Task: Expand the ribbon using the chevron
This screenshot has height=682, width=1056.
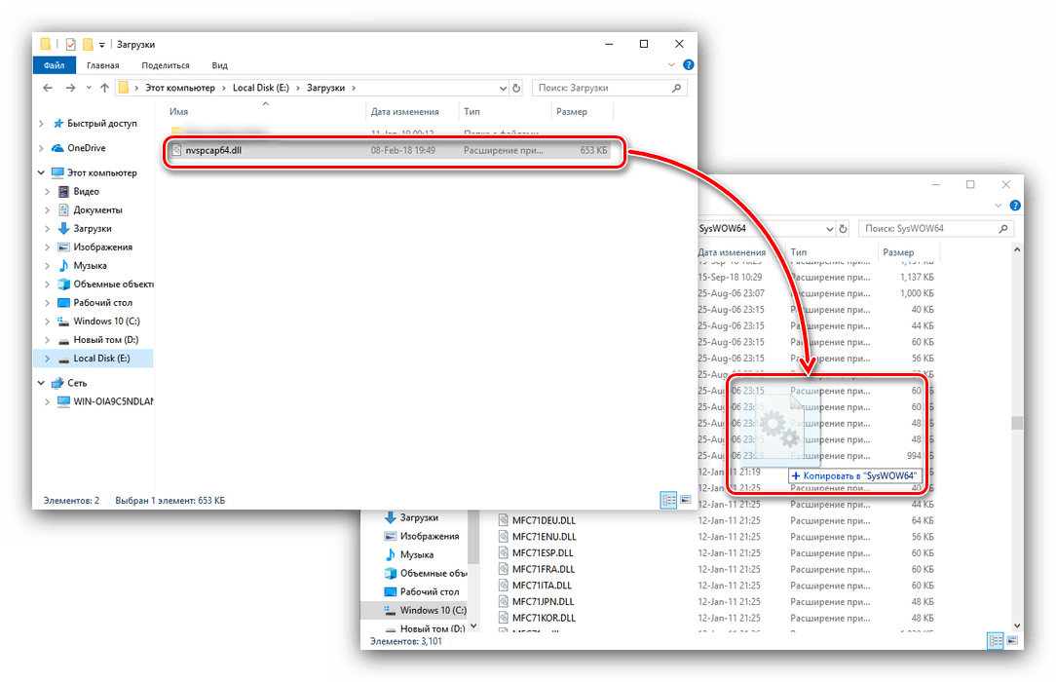Action: point(672,65)
